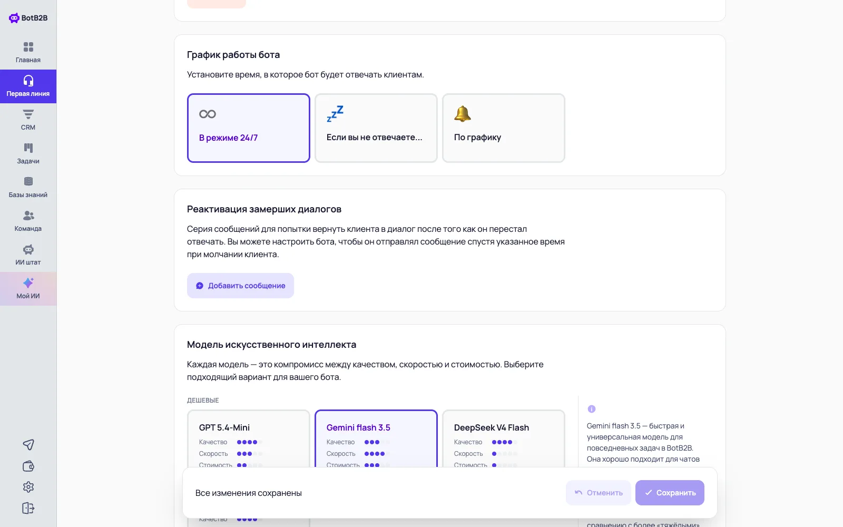Open the CRM funnel icon
843x527 pixels.
pos(28,114)
